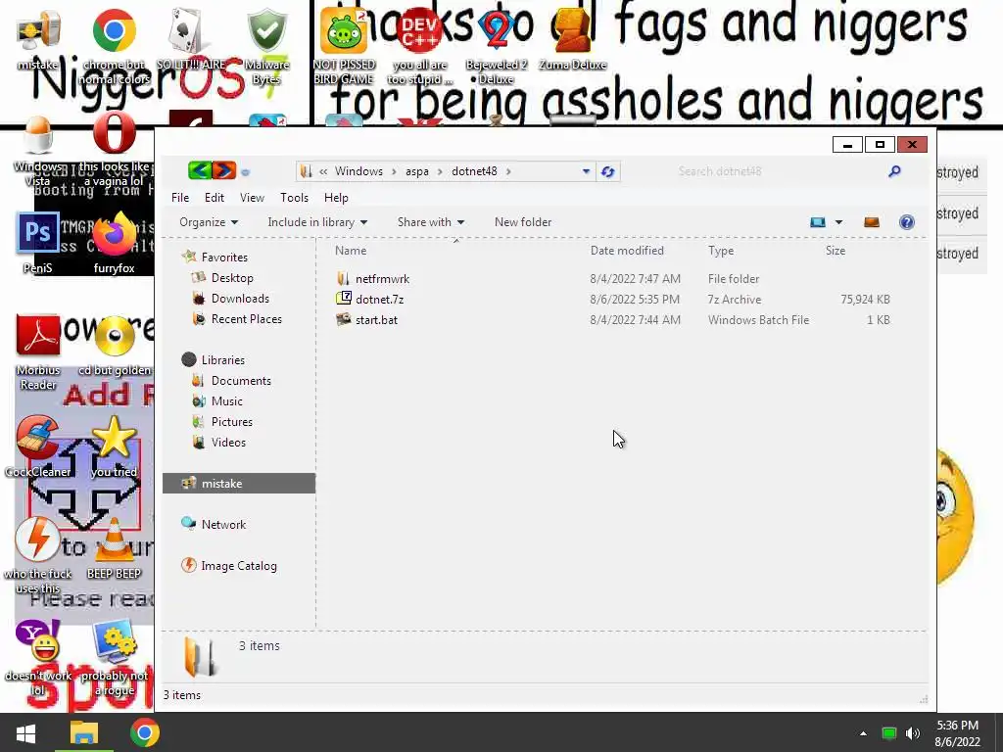
Task: Expand the Share with dropdown
Action: coord(431,222)
